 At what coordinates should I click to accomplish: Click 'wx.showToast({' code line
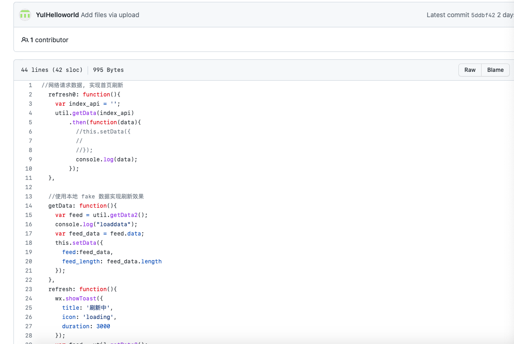[79, 299]
